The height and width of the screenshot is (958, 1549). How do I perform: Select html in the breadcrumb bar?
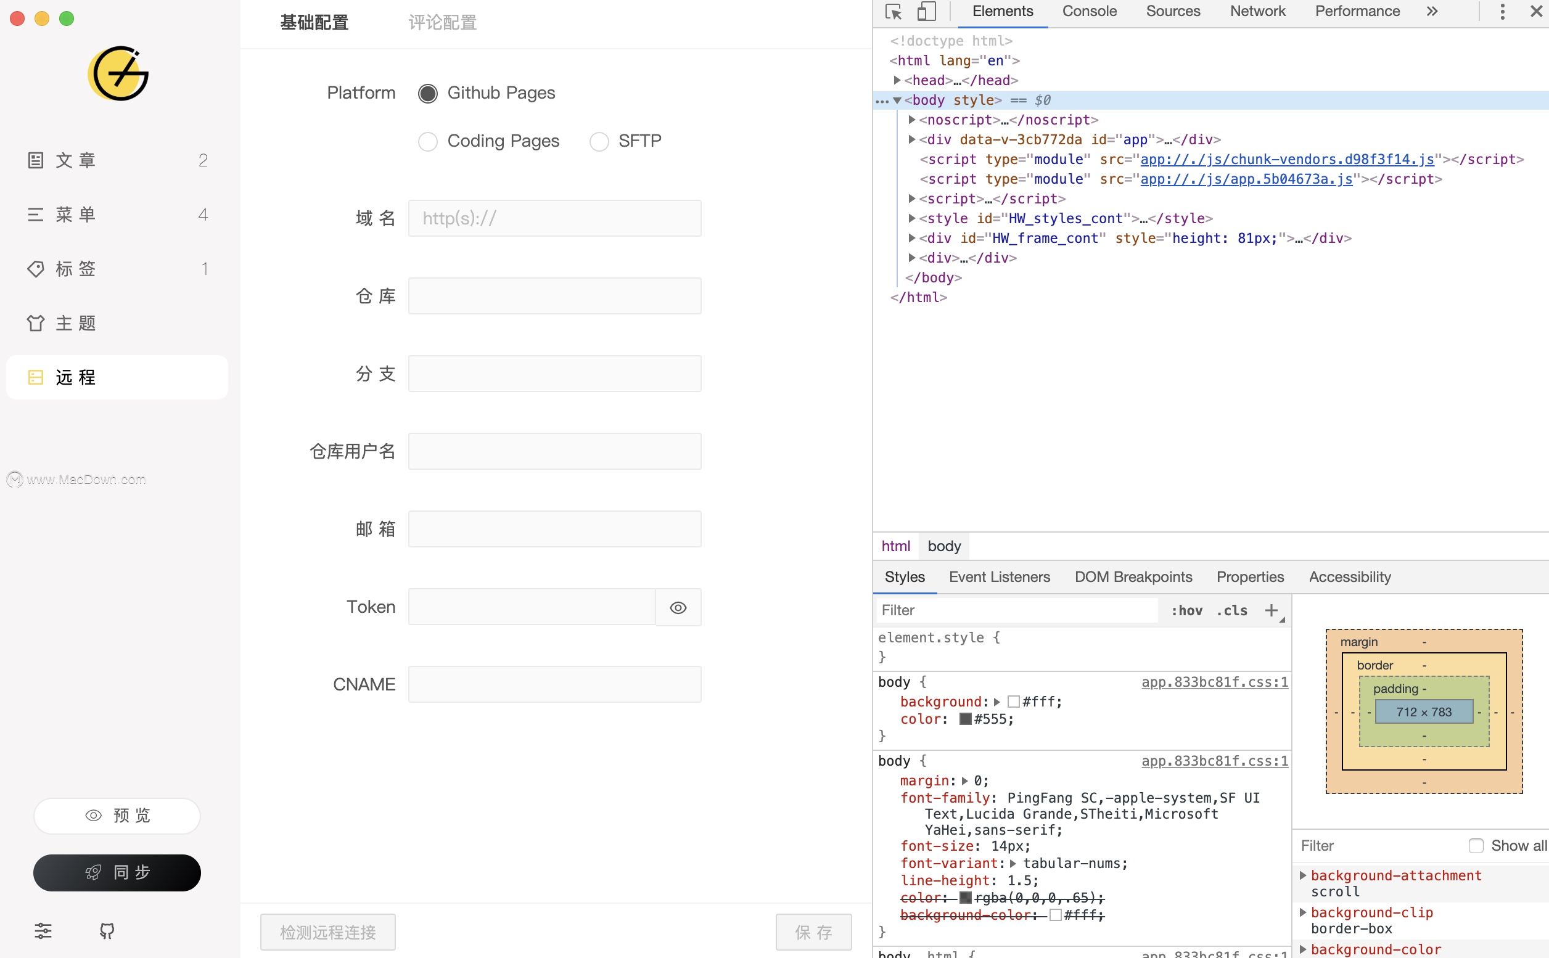click(895, 546)
